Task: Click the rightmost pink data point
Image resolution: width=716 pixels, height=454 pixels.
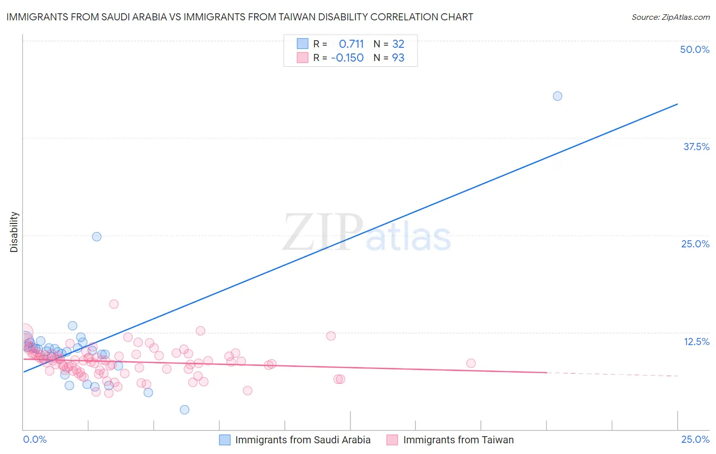Action: coord(471,363)
